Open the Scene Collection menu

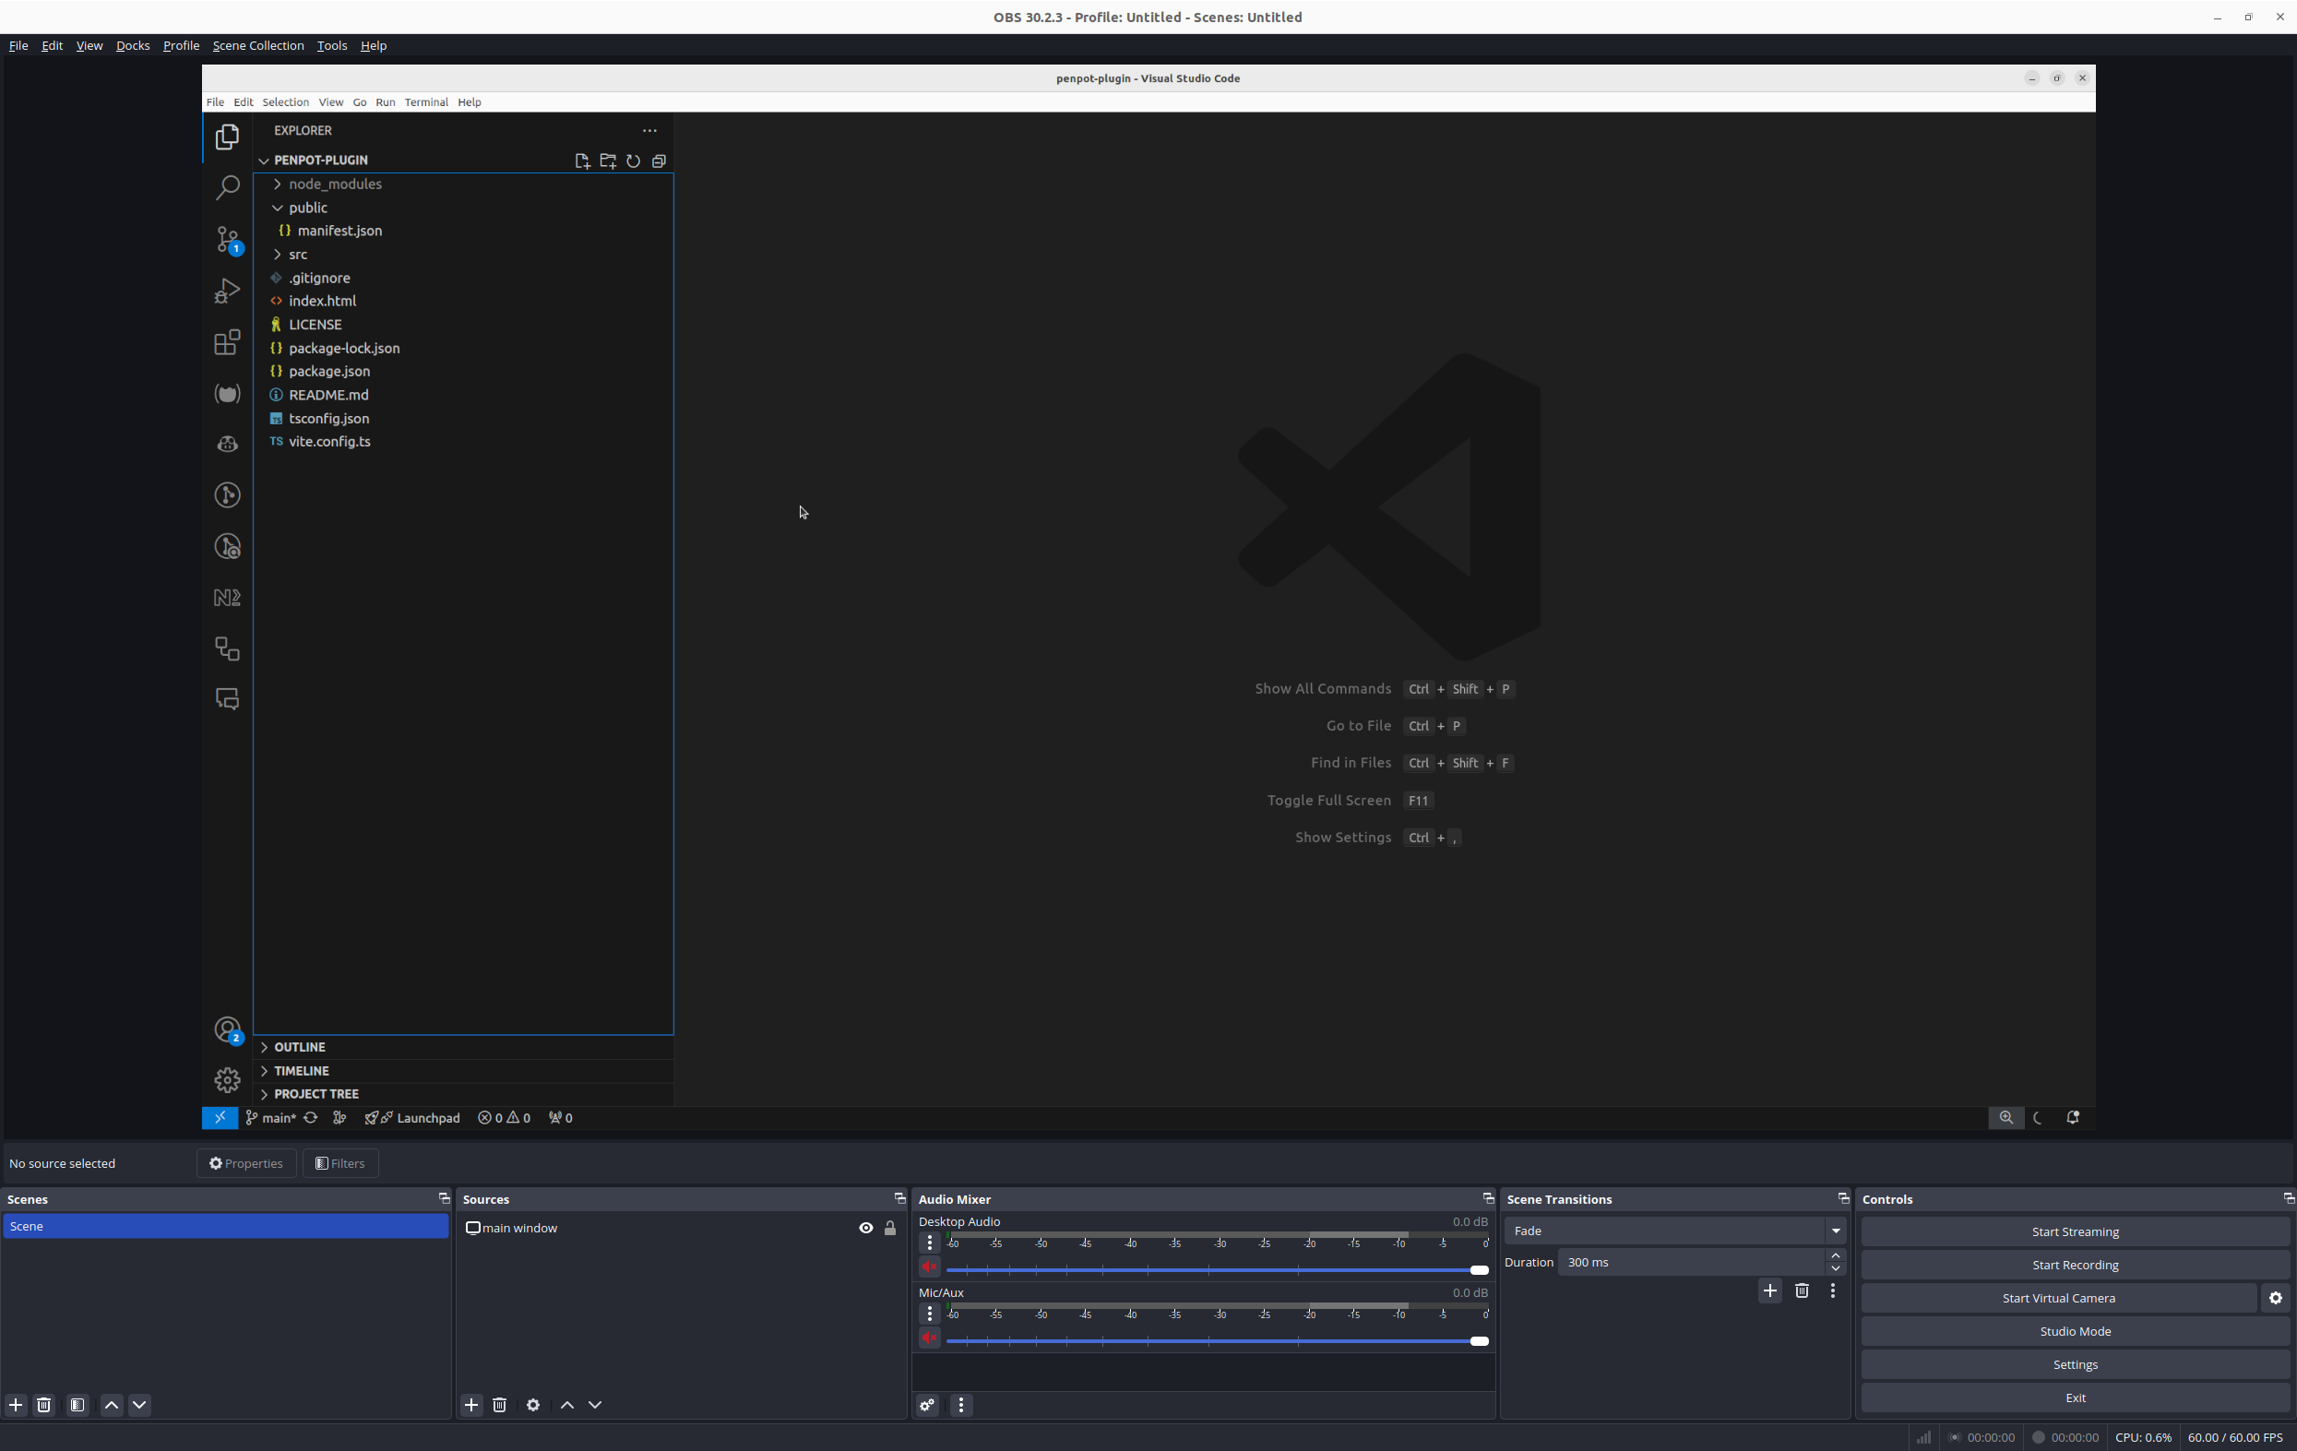[257, 46]
